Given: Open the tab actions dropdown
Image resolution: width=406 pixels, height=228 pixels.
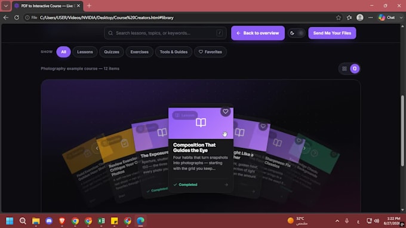Looking at the screenshot, I should coord(6,6).
